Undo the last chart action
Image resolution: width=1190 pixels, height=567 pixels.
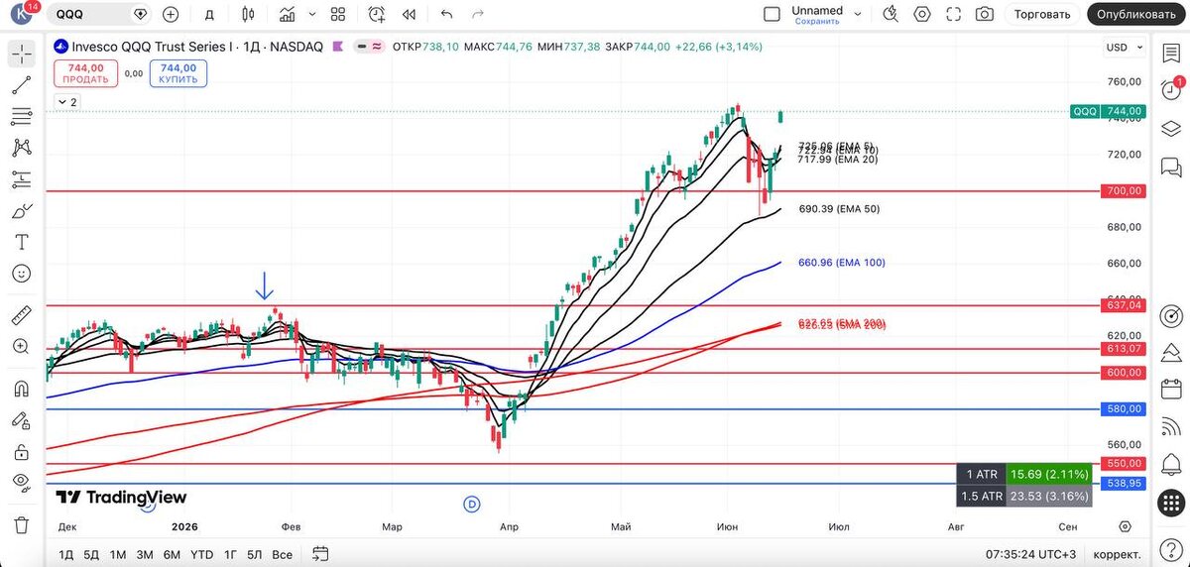pyautogui.click(x=446, y=14)
